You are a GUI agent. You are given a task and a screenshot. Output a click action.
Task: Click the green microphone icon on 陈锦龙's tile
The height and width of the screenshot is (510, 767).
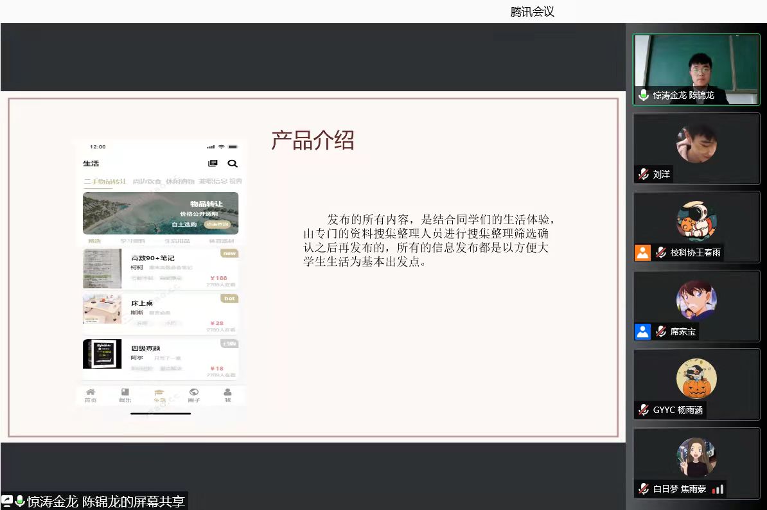tap(644, 96)
